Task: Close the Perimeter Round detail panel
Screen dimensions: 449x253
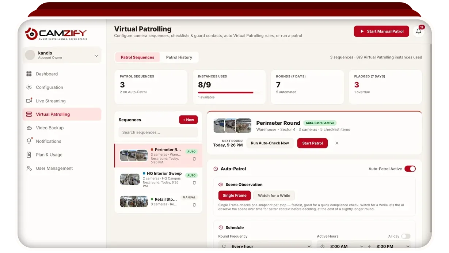Action: click(x=337, y=143)
